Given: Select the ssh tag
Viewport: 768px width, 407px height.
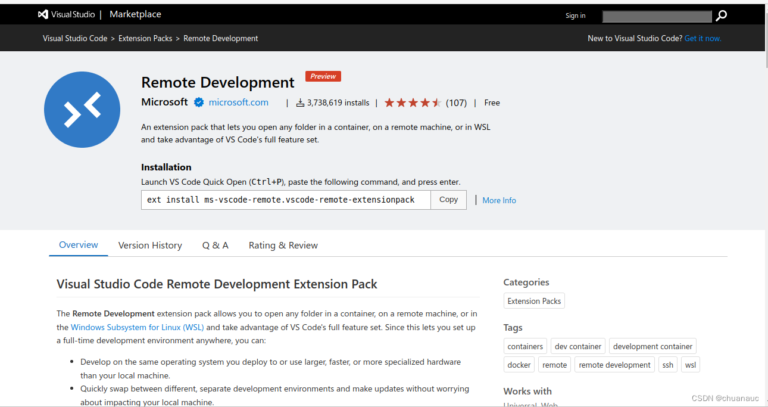Looking at the screenshot, I should pyautogui.click(x=668, y=365).
